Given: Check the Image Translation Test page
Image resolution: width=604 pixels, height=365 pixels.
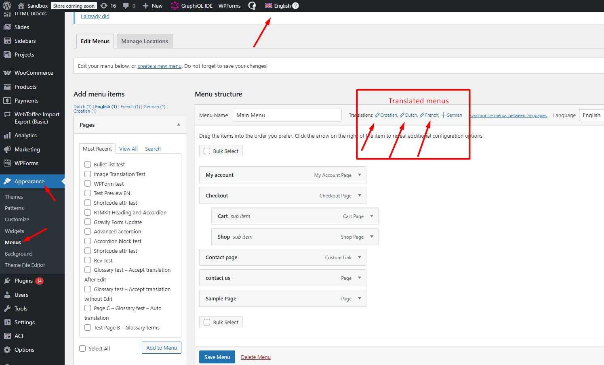Looking at the screenshot, I should coord(88,174).
